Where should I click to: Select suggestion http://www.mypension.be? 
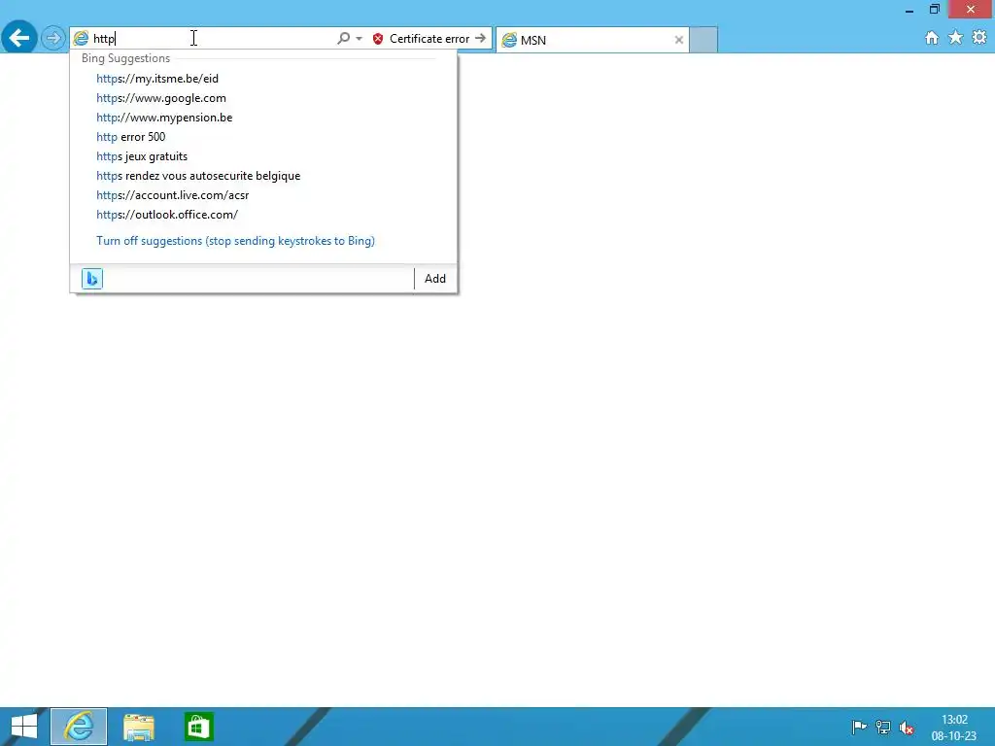(x=164, y=118)
